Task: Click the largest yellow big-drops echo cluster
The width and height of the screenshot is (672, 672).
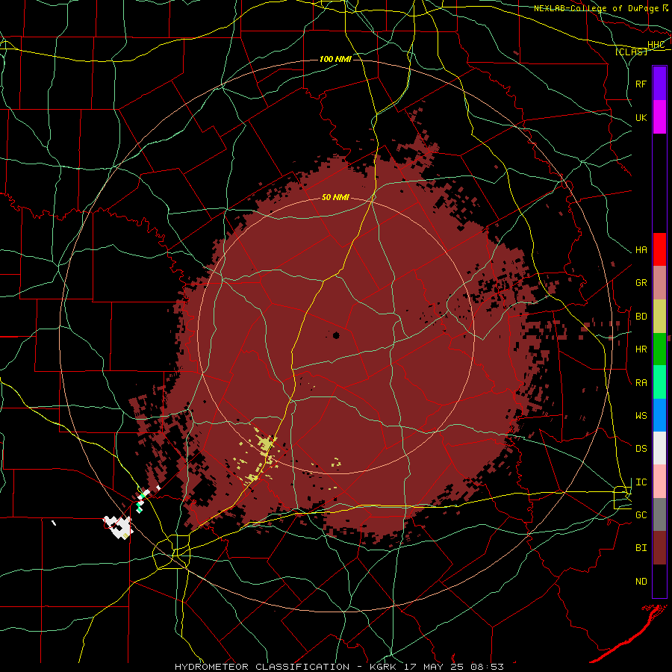Action: 266,444
